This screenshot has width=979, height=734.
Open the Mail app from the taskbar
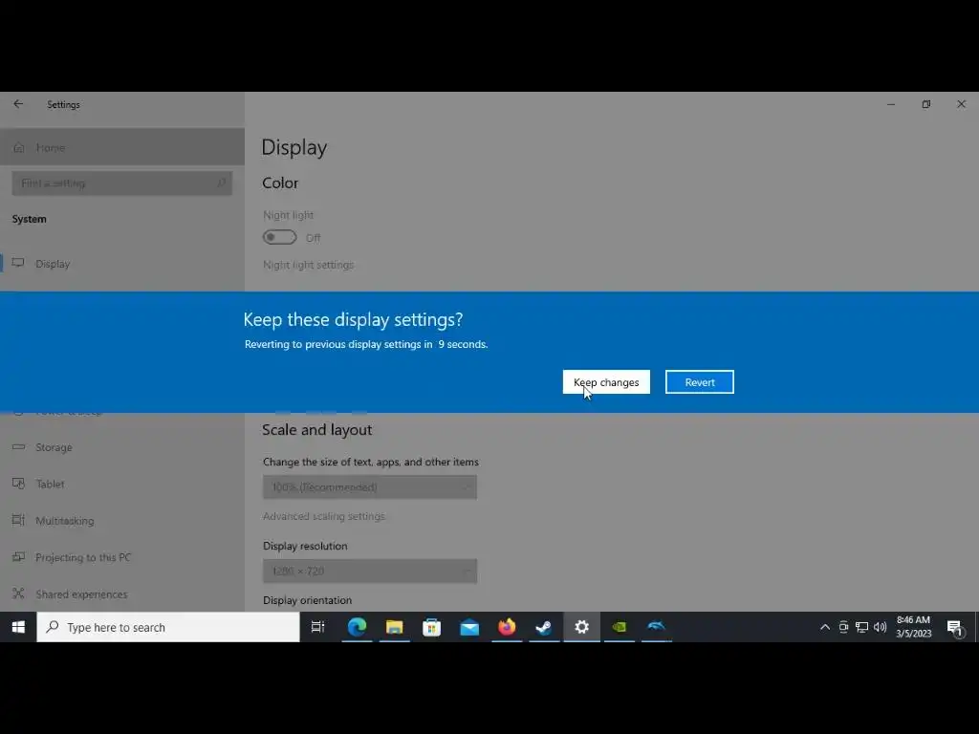point(468,627)
